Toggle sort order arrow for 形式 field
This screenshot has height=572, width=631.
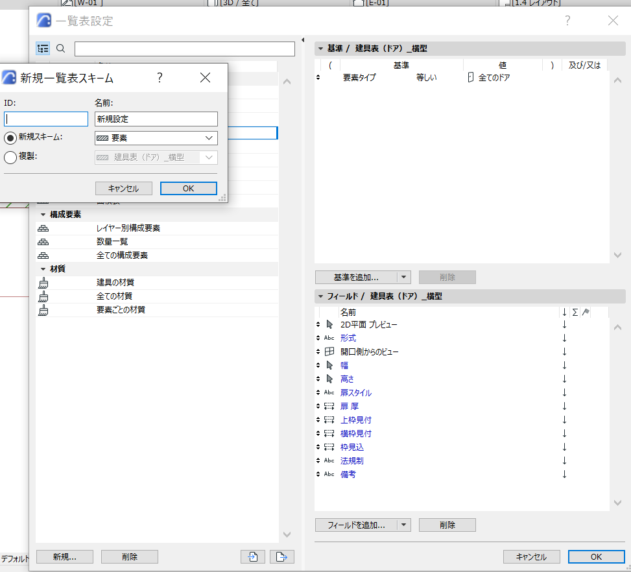pos(564,338)
